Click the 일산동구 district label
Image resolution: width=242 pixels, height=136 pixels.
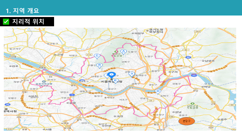[x=52, y=44]
